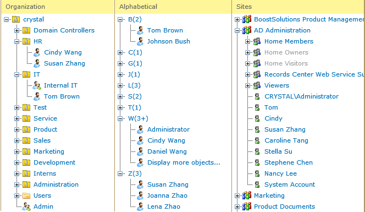This screenshot has height=212, width=365.
Task: Click the Admin group icon in Organization
Action: click(26, 206)
